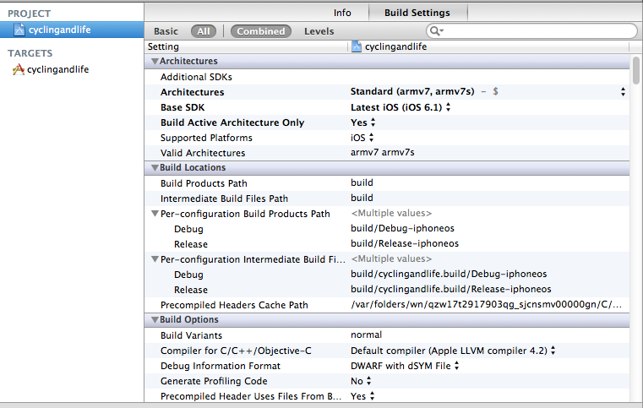Click the cyclingandlife project blueprint icon in sidebar
643x408 pixels.
point(19,30)
